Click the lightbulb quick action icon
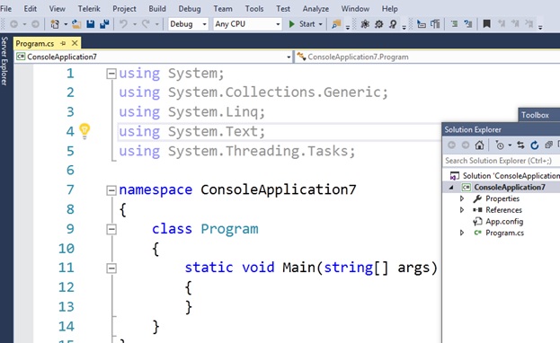 click(x=84, y=131)
